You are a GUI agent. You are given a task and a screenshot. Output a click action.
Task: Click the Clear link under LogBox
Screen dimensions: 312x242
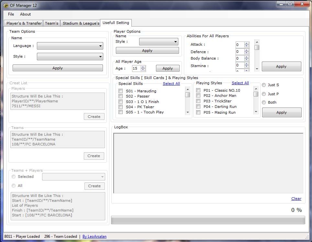coord(296,199)
